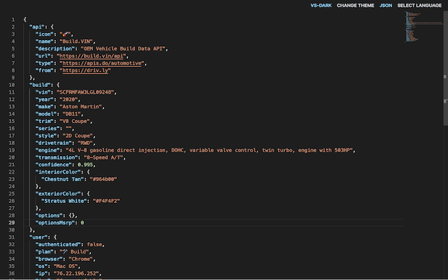Click the "Aston Martin" make value
The image size is (448, 280).
coord(81,106)
